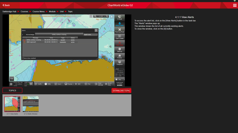The height and width of the screenshot is (133, 238).
Task: Click the DOWNLOAD TOPIC button
Action: coord(121,90)
